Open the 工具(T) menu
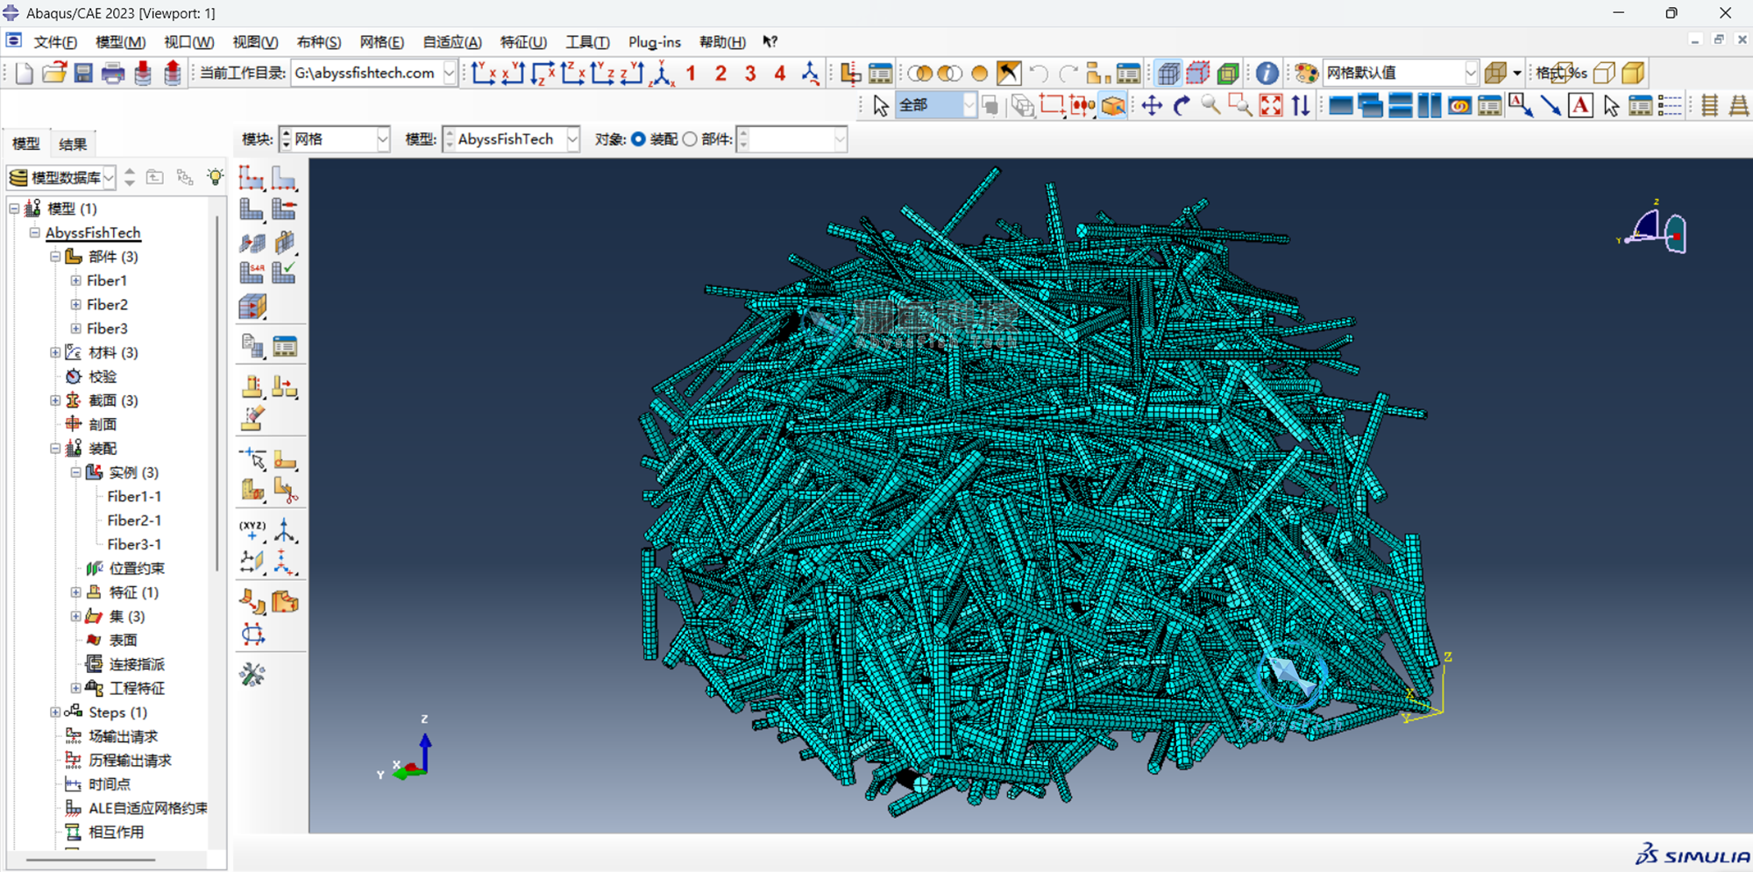This screenshot has height=872, width=1753. click(x=587, y=42)
